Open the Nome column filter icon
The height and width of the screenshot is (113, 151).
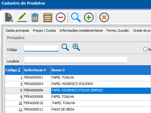pos(63,70)
